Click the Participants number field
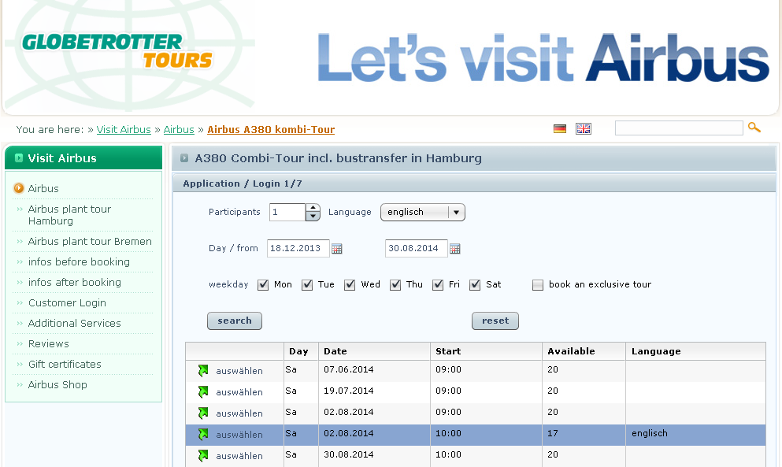 click(287, 212)
